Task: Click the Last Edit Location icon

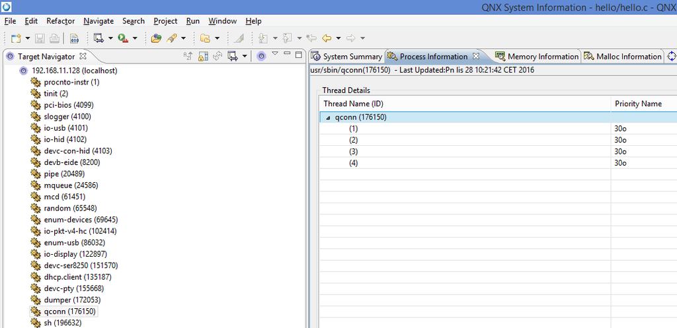Action: [x=311, y=38]
